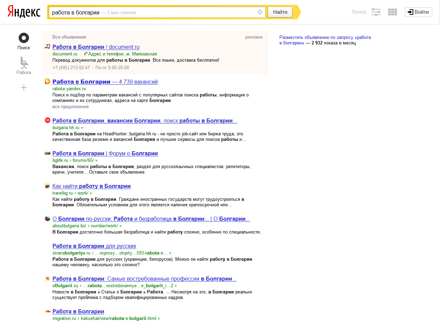Click the travelbg.ru favicon
Screen dimensions: 445x322
(x=48, y=186)
